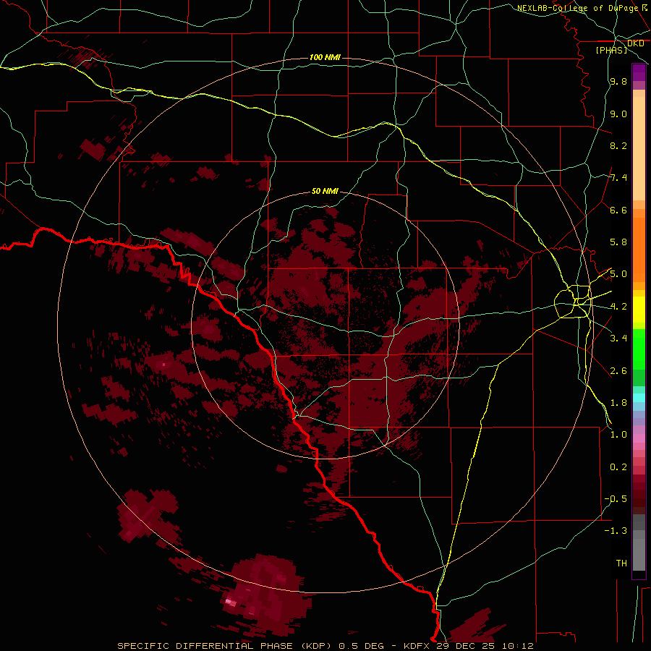
Task: Click the 6.6 value on the scale
Action: coord(618,210)
